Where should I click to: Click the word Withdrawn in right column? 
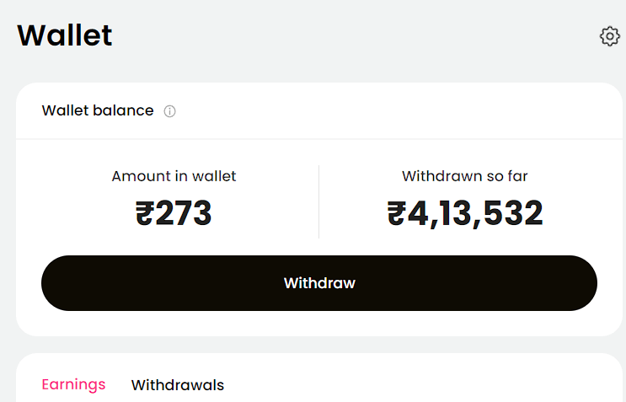click(x=437, y=176)
